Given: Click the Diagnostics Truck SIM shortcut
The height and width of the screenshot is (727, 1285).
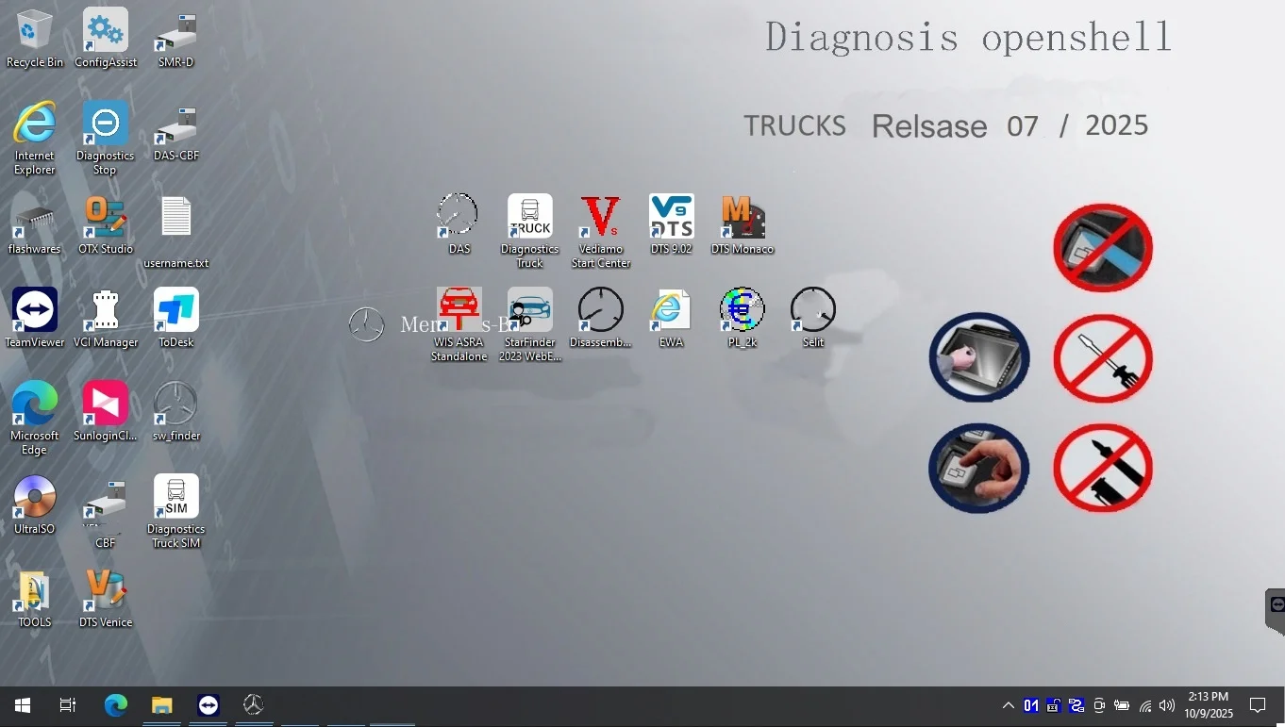Looking at the screenshot, I should [176, 512].
